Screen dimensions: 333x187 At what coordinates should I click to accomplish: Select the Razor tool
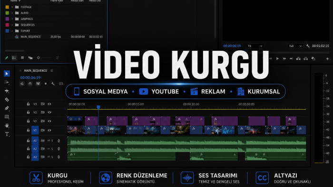7,100
